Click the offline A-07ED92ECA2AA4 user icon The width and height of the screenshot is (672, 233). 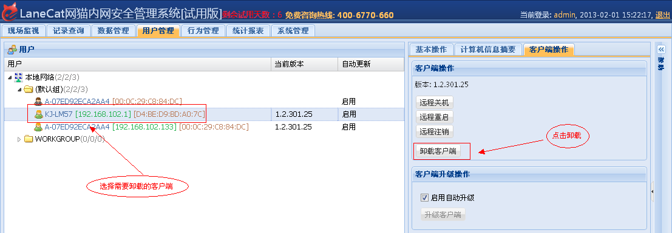pos(39,102)
